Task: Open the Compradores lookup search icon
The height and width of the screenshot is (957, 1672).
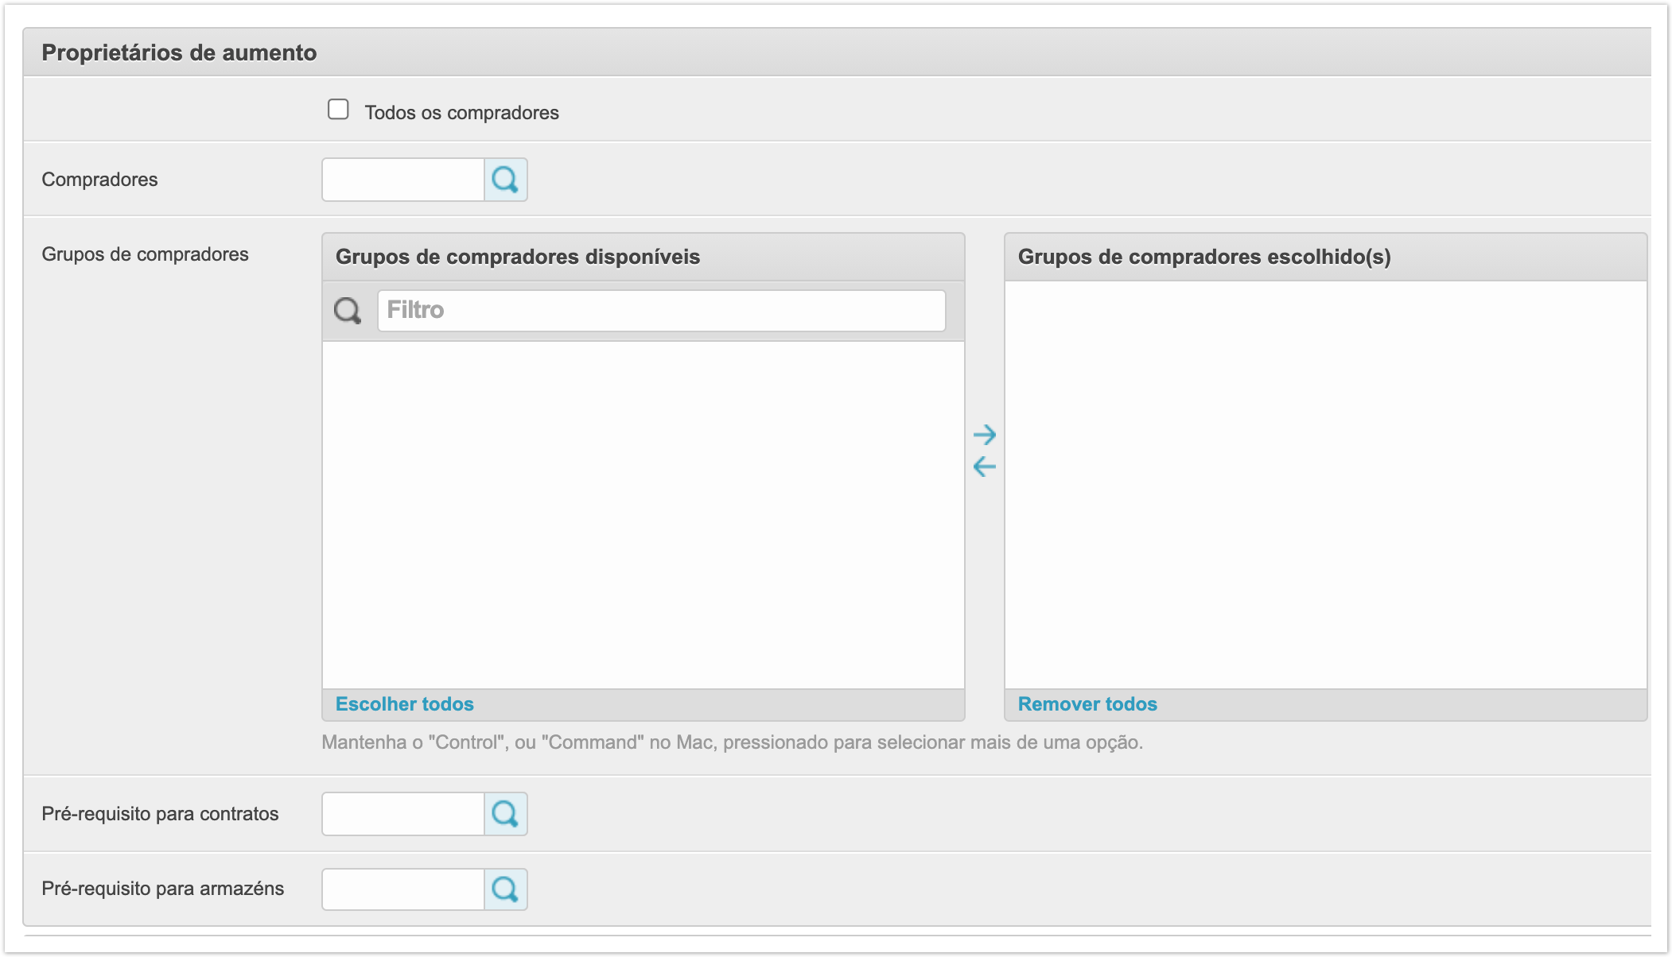Action: pos(505,180)
